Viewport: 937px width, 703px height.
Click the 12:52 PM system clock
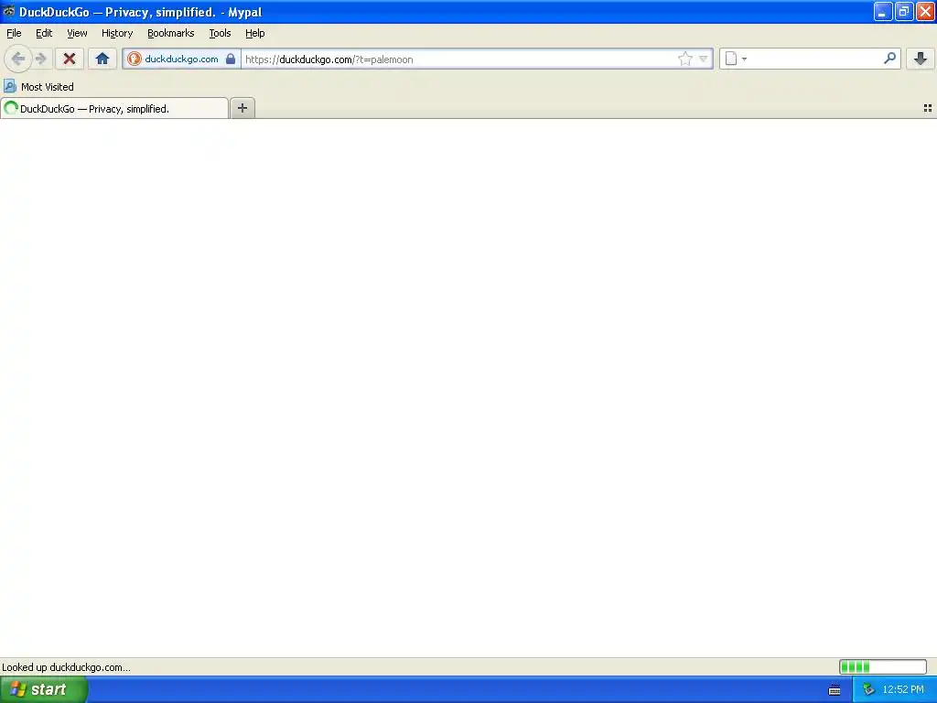903,689
